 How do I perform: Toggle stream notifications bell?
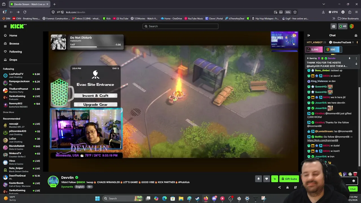tap(258, 179)
